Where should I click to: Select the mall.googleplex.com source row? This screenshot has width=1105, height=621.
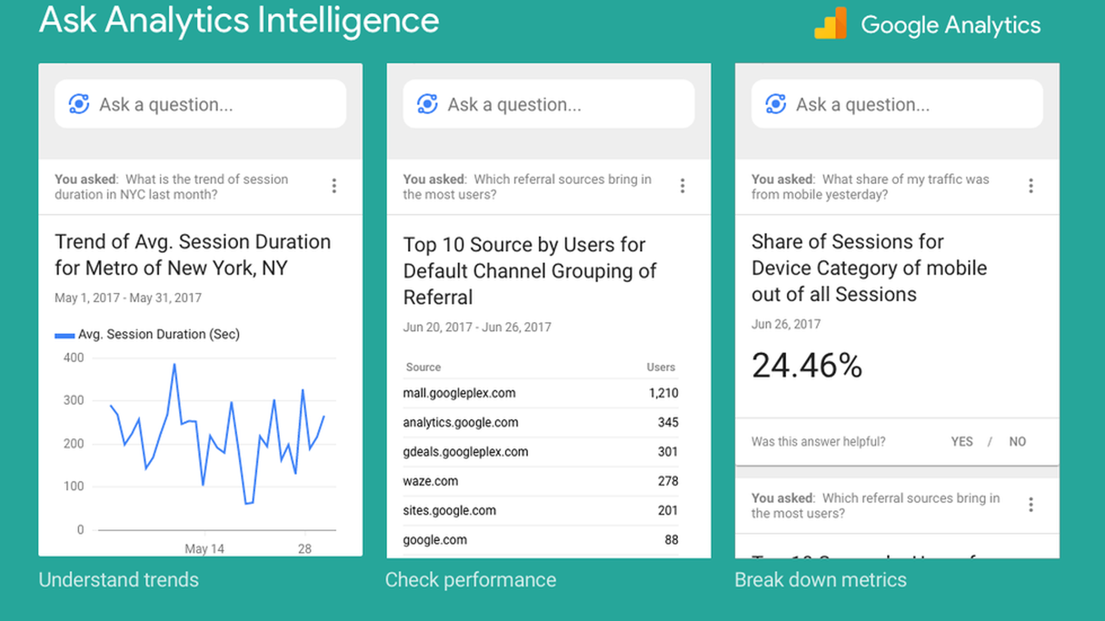click(540, 393)
